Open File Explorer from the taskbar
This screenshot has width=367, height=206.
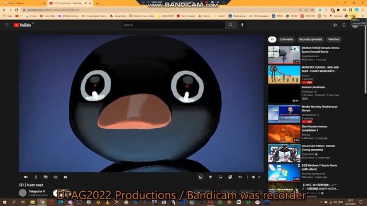click(x=33, y=202)
